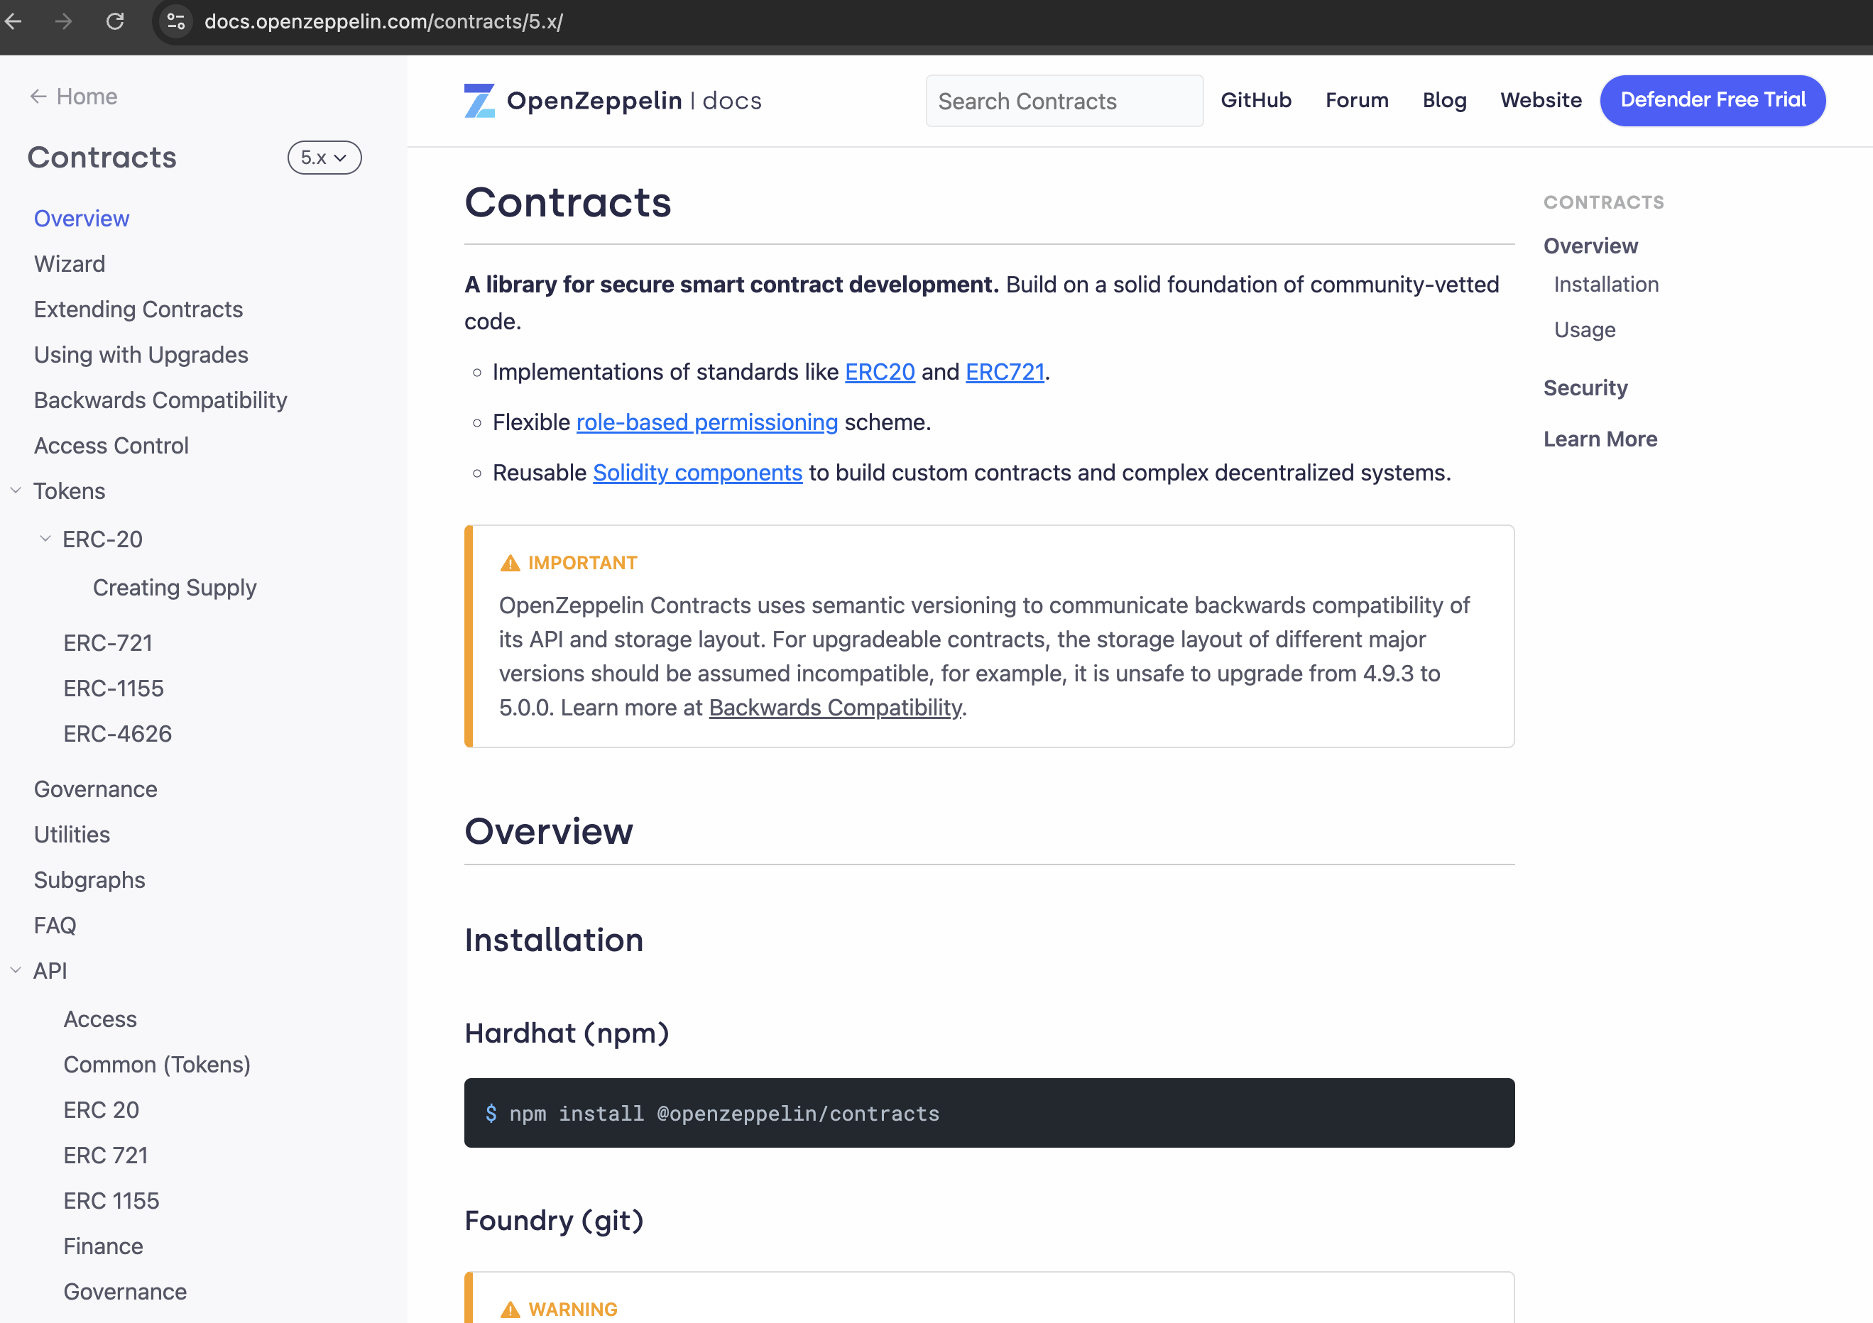Open ERC-4626 under Tokens

point(117,733)
